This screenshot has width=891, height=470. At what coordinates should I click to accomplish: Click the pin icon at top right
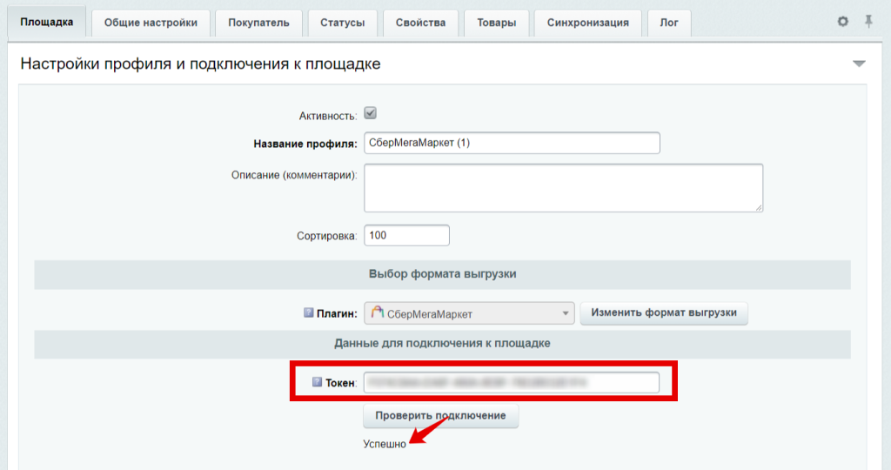pyautogui.click(x=869, y=22)
